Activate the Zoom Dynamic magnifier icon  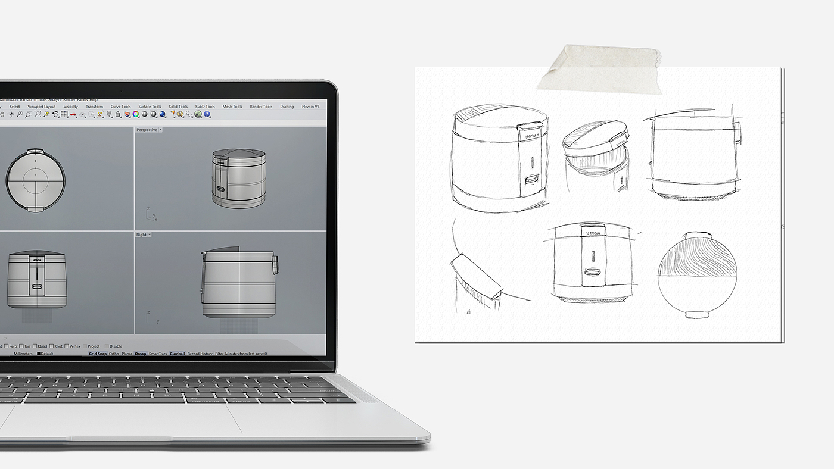[x=20, y=114]
